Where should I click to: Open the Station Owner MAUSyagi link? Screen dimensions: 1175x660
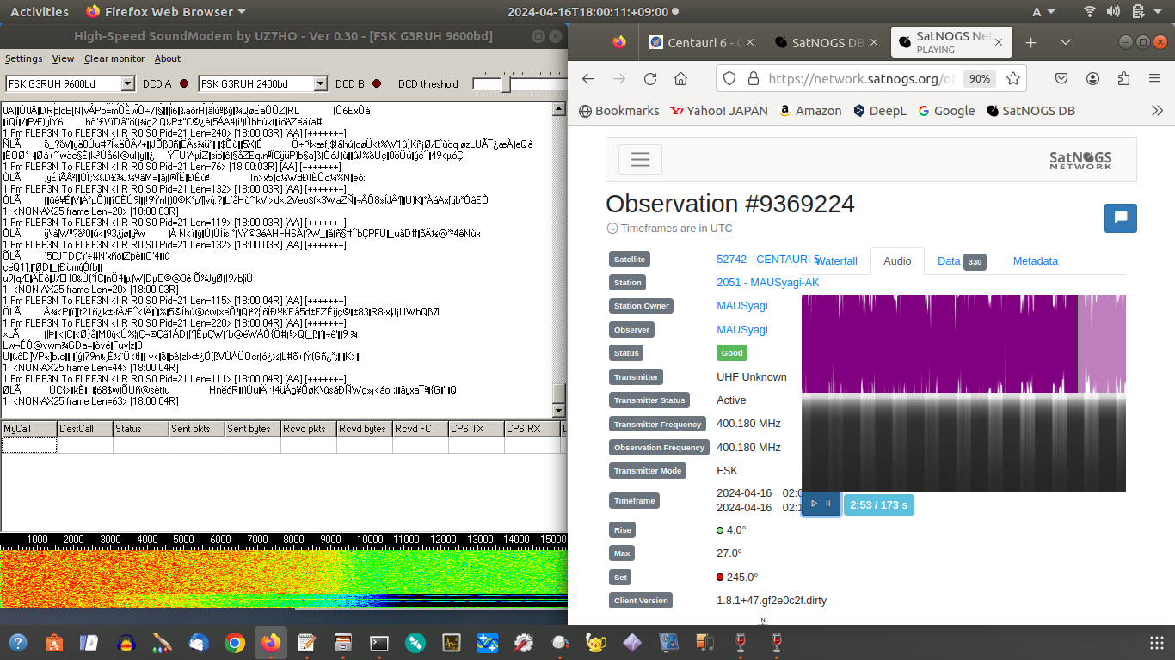(x=742, y=306)
